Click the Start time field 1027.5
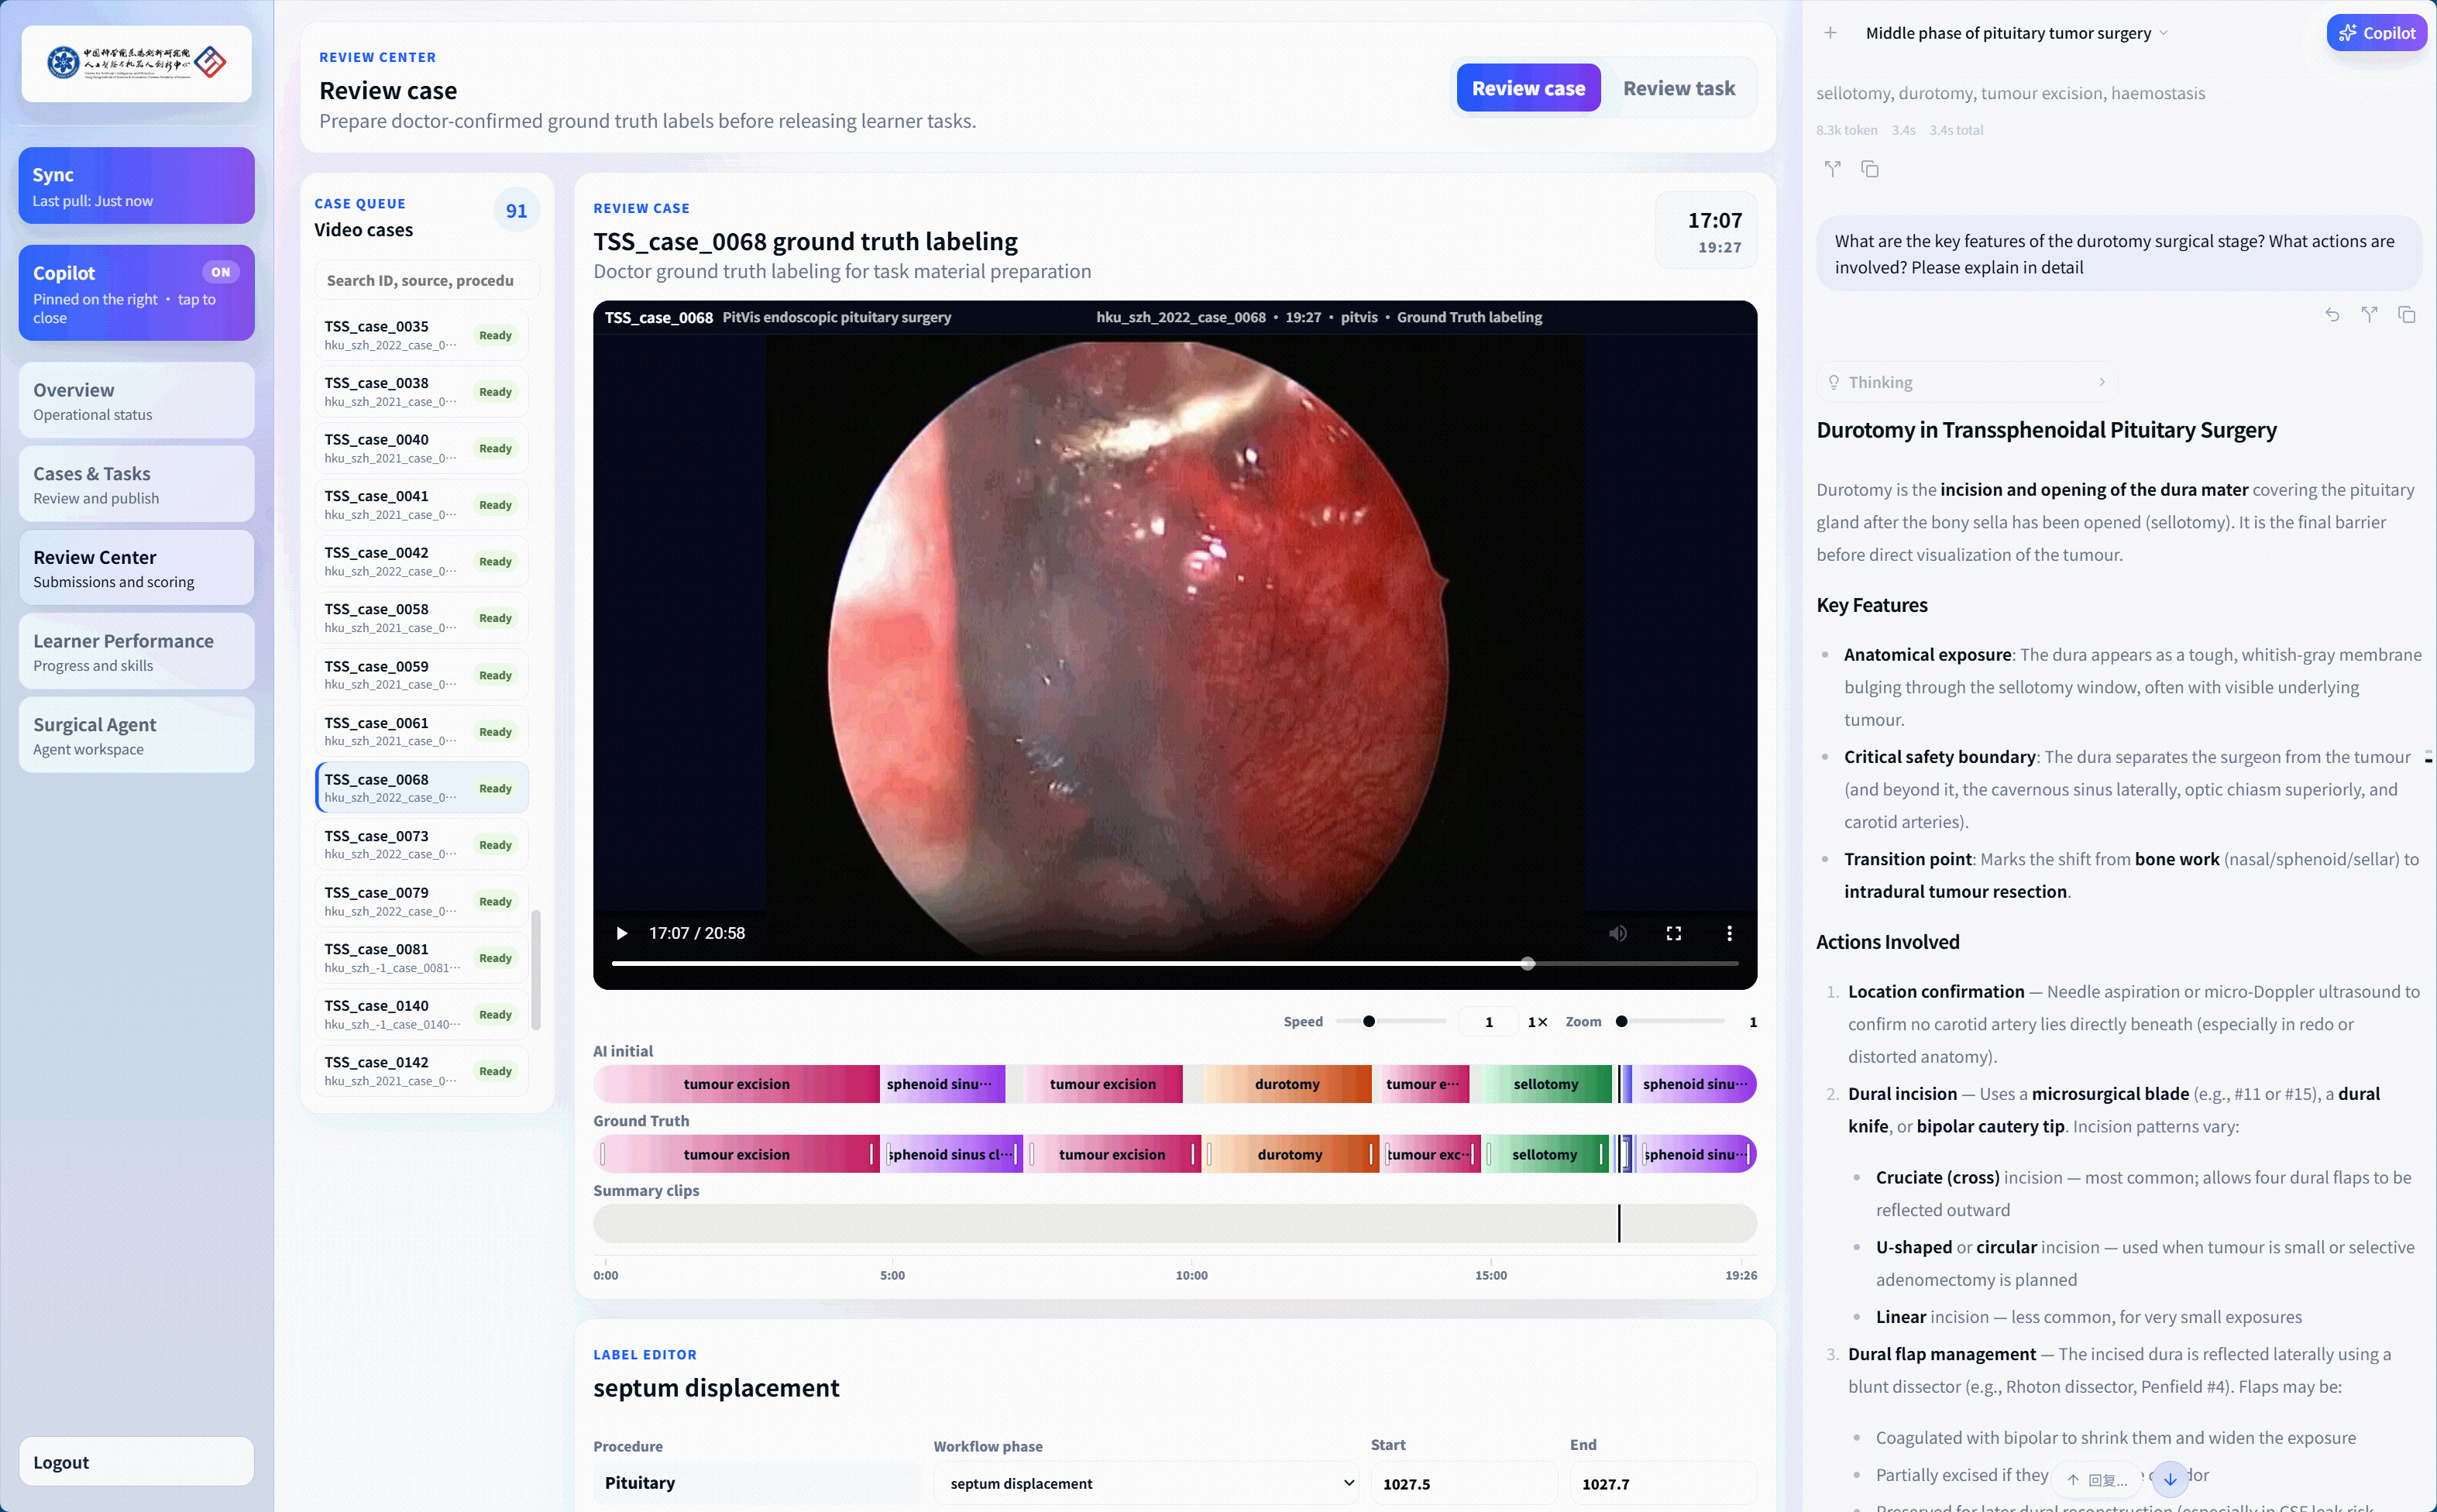The width and height of the screenshot is (2437, 1512). click(1463, 1483)
